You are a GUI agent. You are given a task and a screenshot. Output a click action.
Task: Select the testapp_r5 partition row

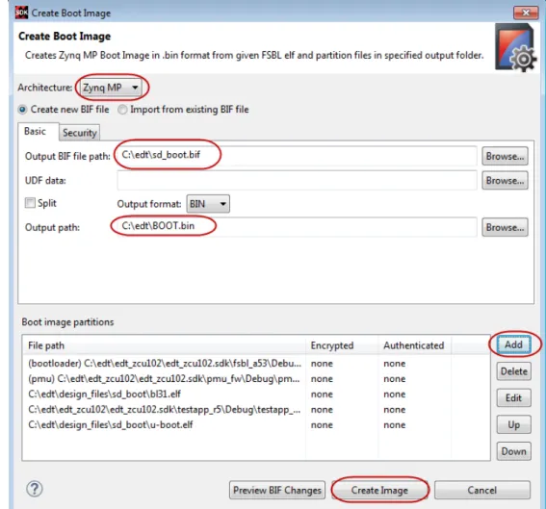click(256, 410)
